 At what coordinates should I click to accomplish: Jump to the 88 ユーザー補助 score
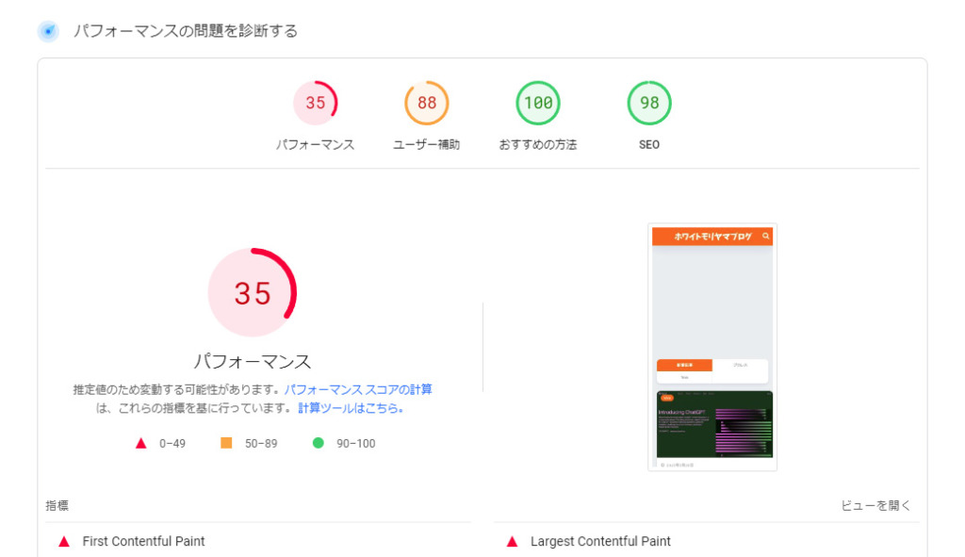[x=427, y=103]
